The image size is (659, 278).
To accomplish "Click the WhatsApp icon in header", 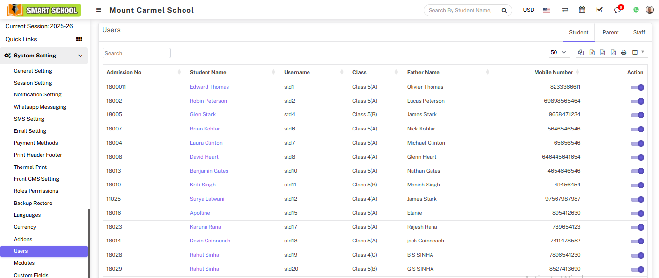I will pos(636,10).
